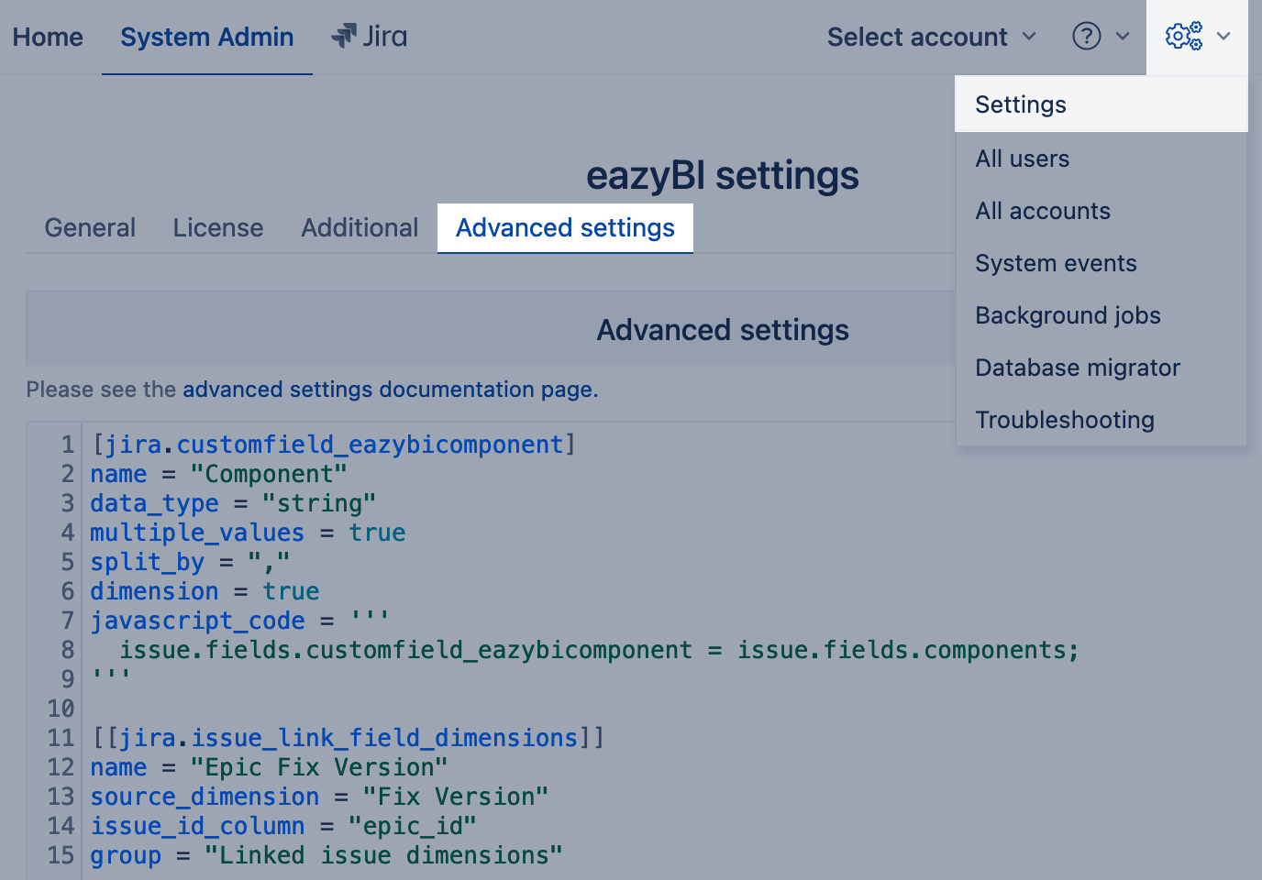This screenshot has height=880, width=1262.
Task: Click the help question mark icon
Action: [x=1086, y=37]
